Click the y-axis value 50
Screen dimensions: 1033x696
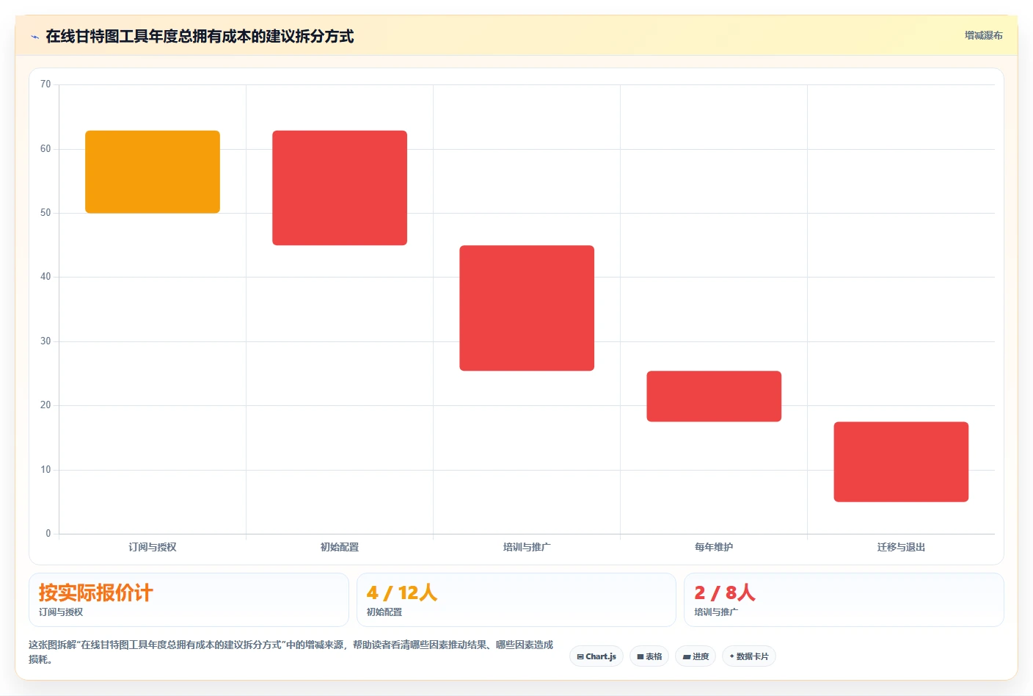pyautogui.click(x=45, y=213)
